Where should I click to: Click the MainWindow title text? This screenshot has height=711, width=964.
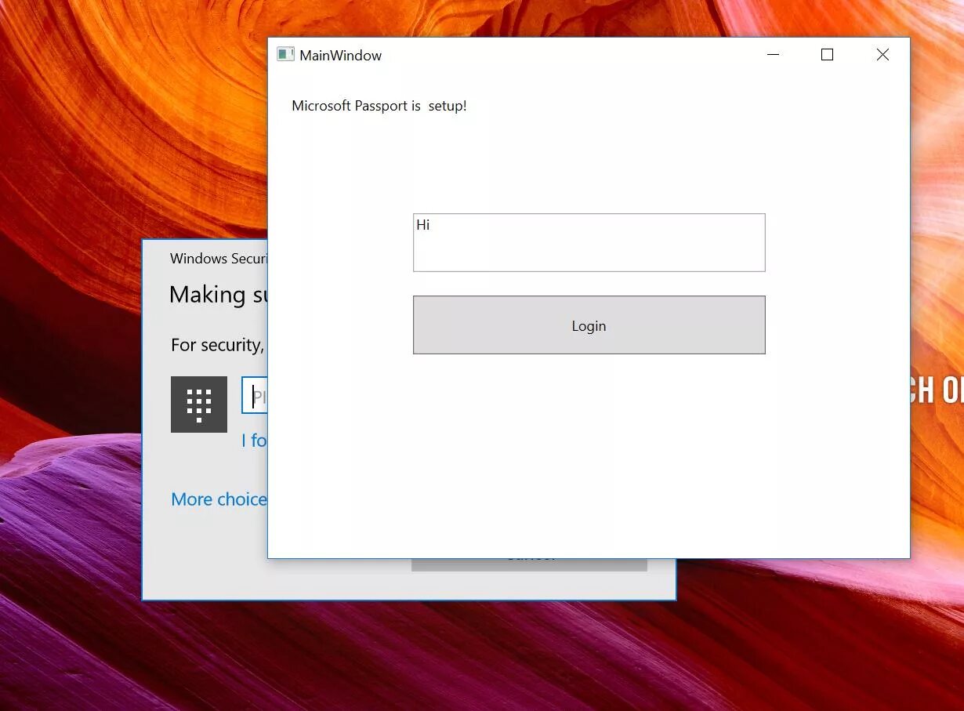(x=341, y=56)
